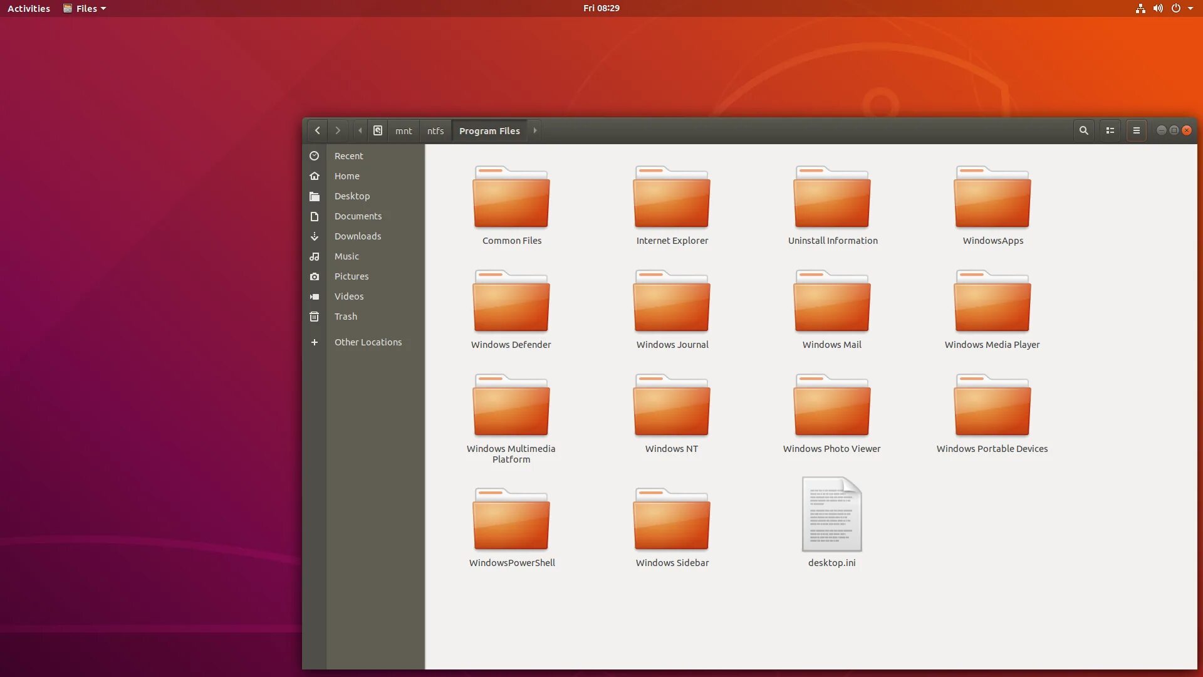Open Trash from the sidebar
The height and width of the screenshot is (677, 1203).
coord(345,317)
